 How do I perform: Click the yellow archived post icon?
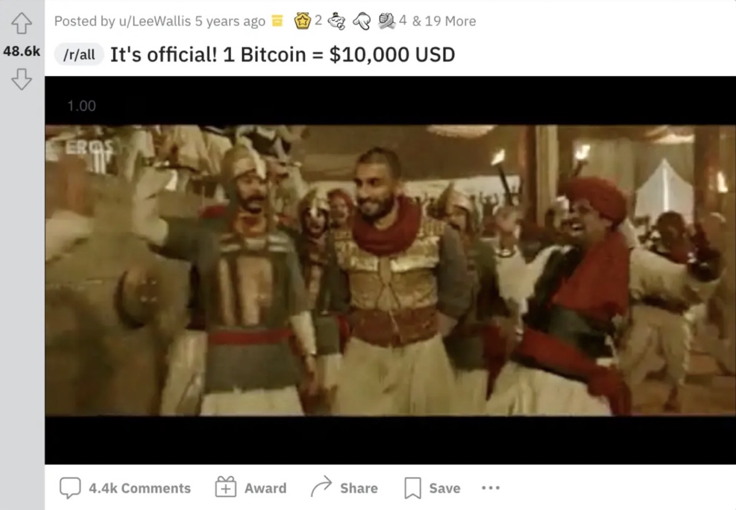click(x=277, y=21)
